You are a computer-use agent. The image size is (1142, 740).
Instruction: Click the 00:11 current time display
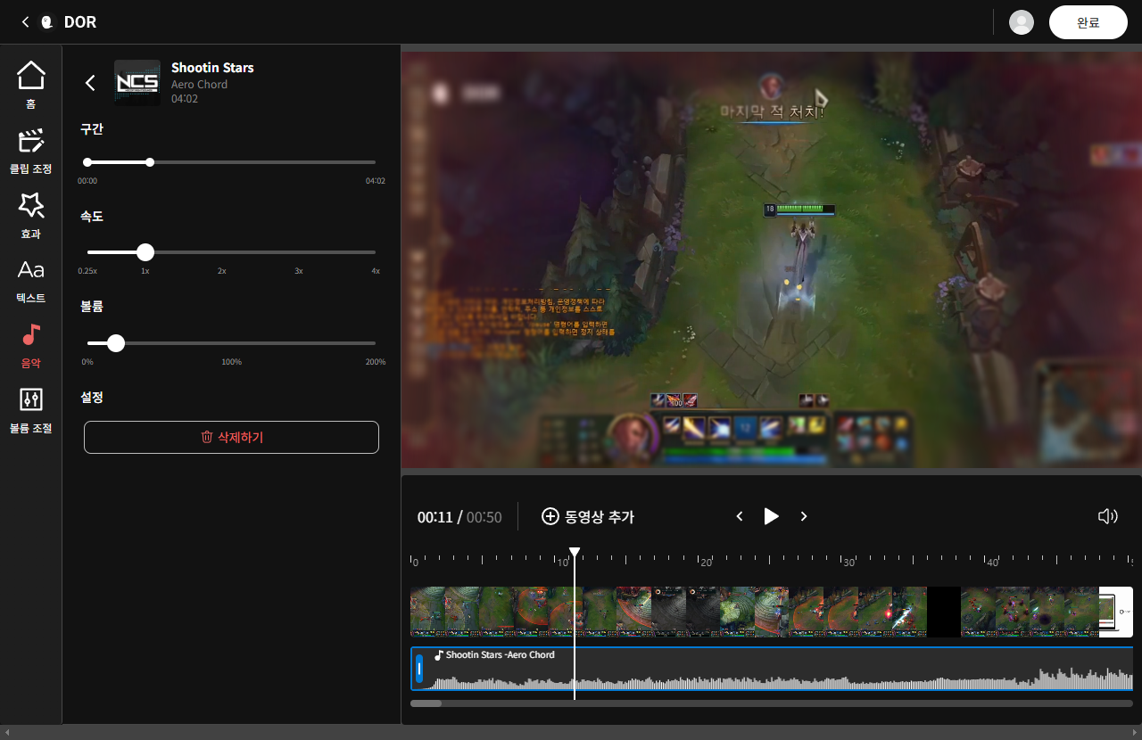(x=435, y=517)
